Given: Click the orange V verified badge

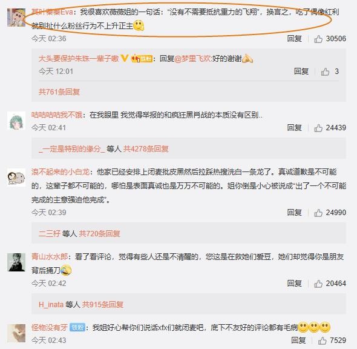Looking at the screenshot, I should [124, 58].
